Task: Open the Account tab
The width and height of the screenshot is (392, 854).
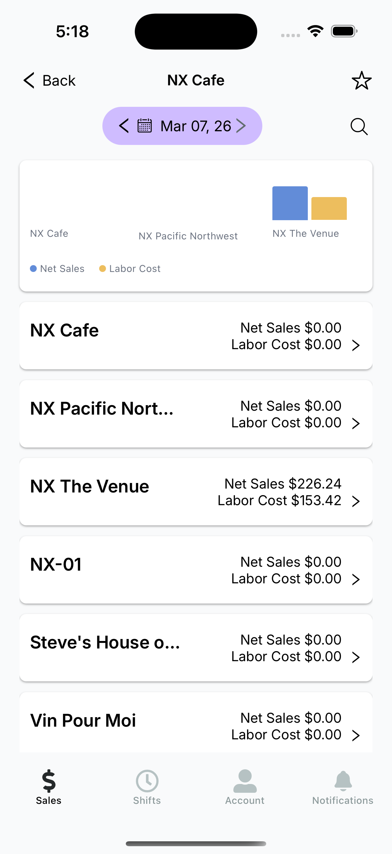Action: tap(245, 787)
